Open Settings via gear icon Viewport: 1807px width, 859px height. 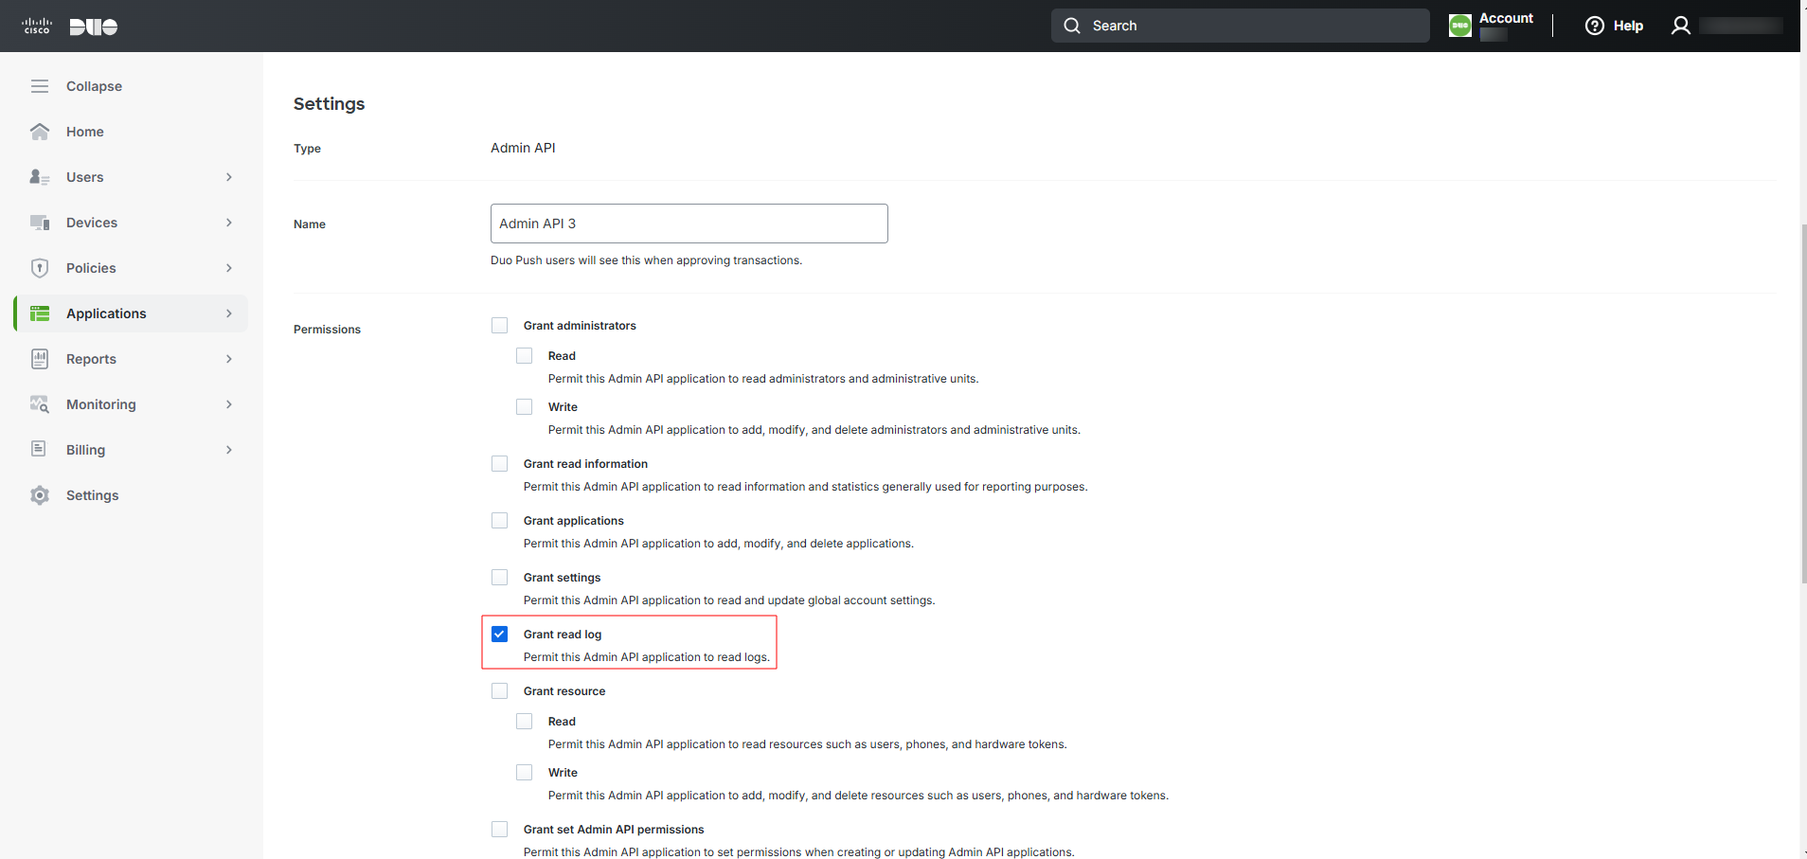coord(40,495)
